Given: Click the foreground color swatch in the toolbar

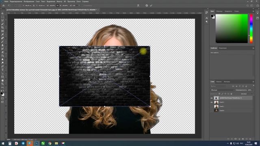Looking at the screenshot, I should tap(2, 94).
